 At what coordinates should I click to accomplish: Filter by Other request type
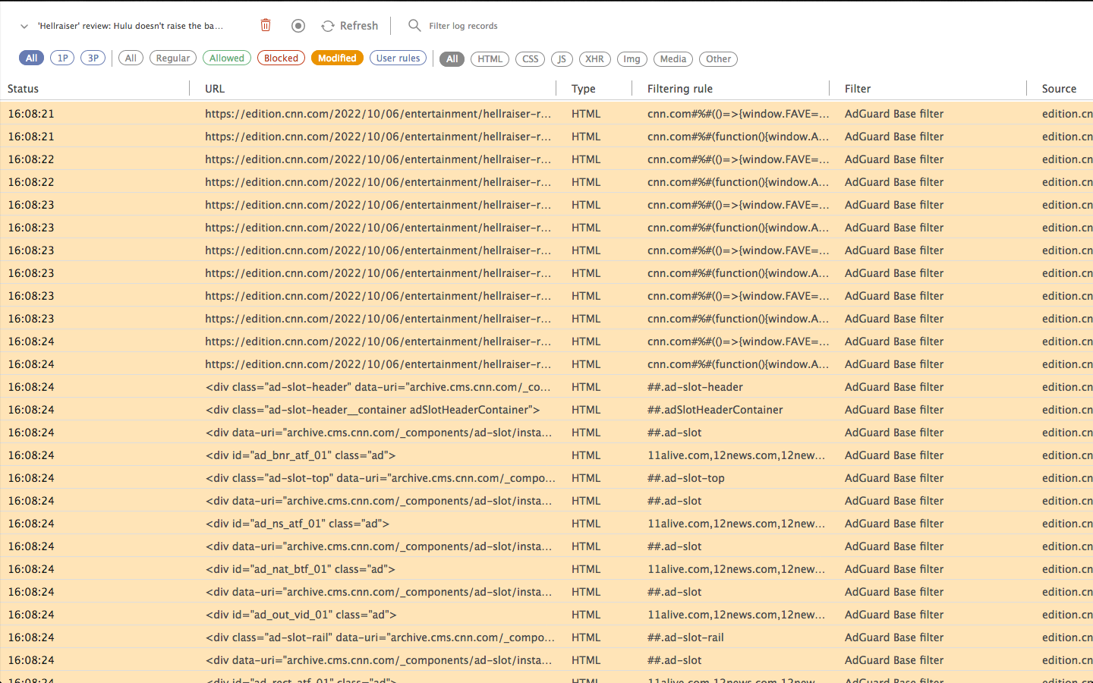[718, 58]
